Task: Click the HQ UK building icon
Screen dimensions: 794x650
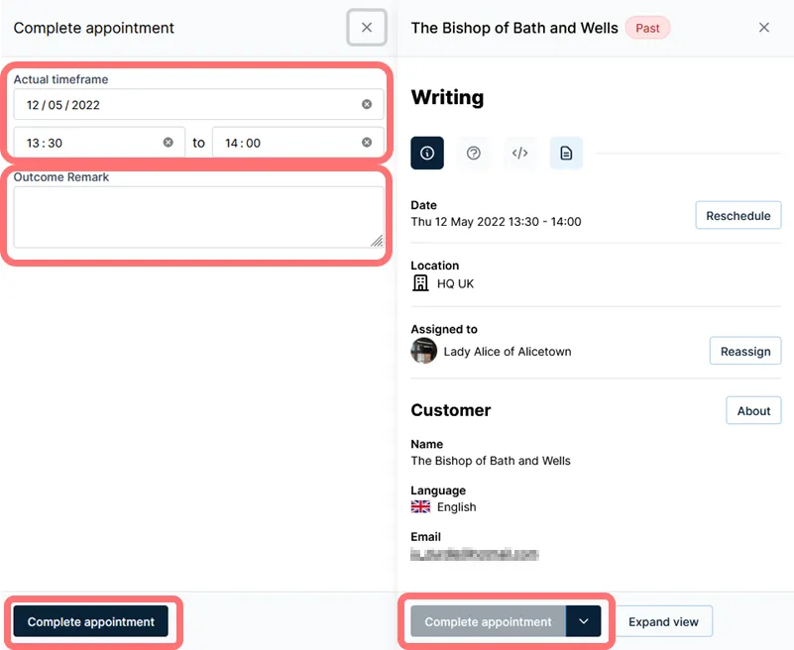Action: pyautogui.click(x=420, y=283)
